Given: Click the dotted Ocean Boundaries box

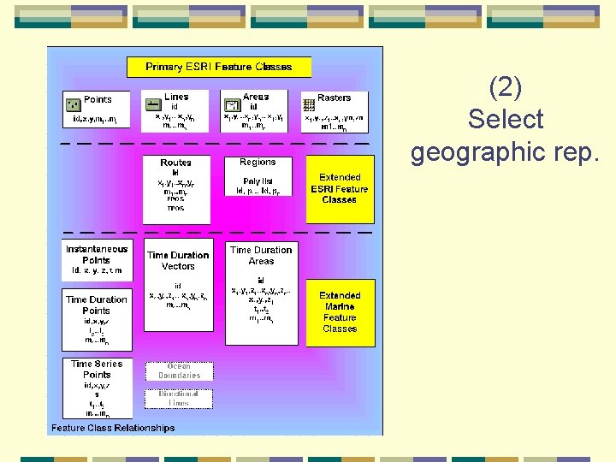Looking at the screenshot, I should click(179, 370).
